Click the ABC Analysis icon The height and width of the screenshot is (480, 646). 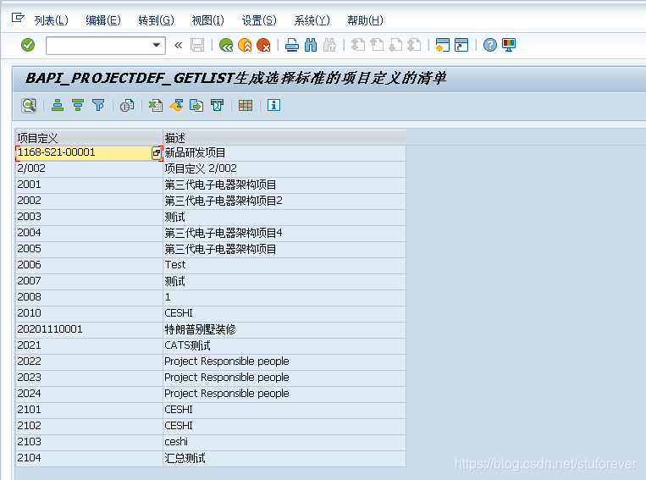click(x=127, y=106)
